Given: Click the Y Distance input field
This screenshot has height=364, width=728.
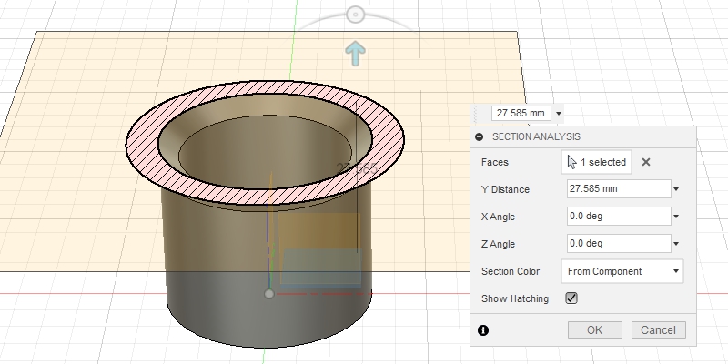Looking at the screenshot, I should (617, 189).
